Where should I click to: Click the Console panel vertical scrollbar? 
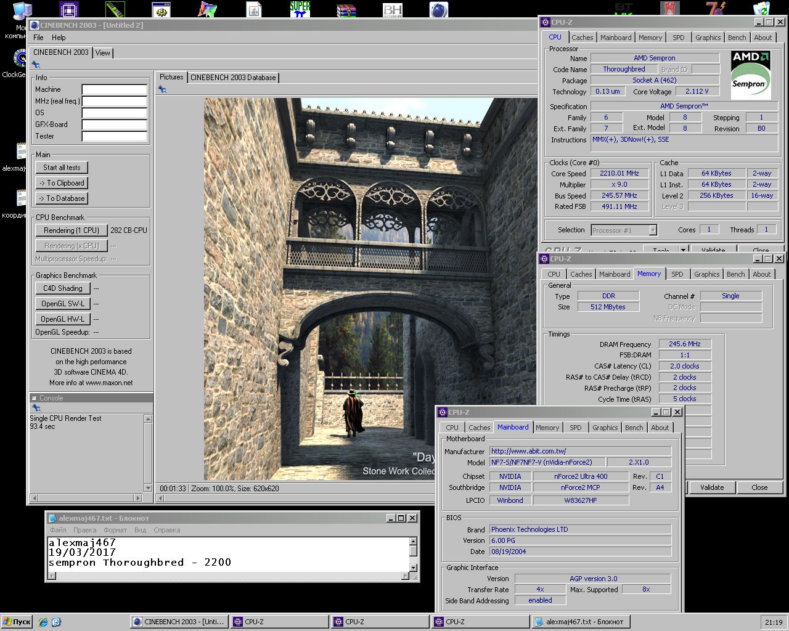[x=148, y=453]
